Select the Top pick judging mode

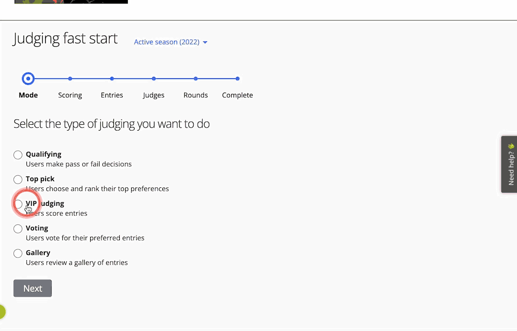point(18,179)
